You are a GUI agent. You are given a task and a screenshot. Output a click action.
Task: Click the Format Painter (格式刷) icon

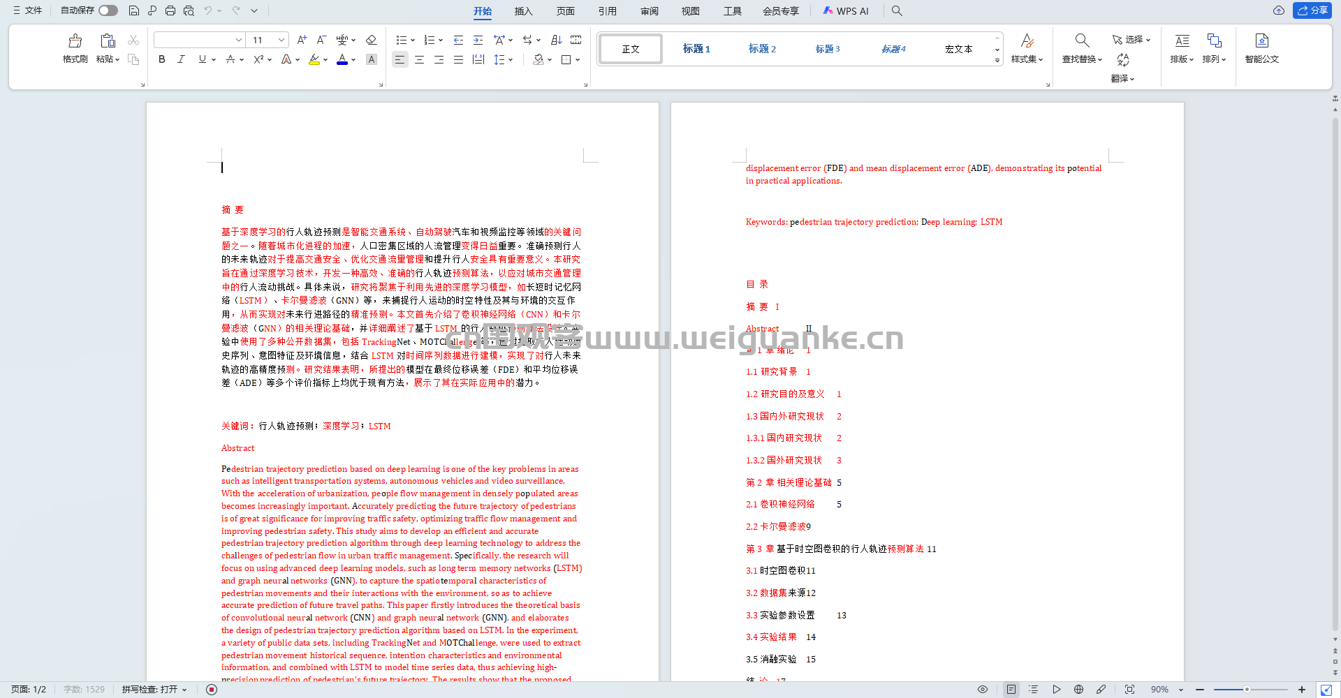pyautogui.click(x=75, y=47)
